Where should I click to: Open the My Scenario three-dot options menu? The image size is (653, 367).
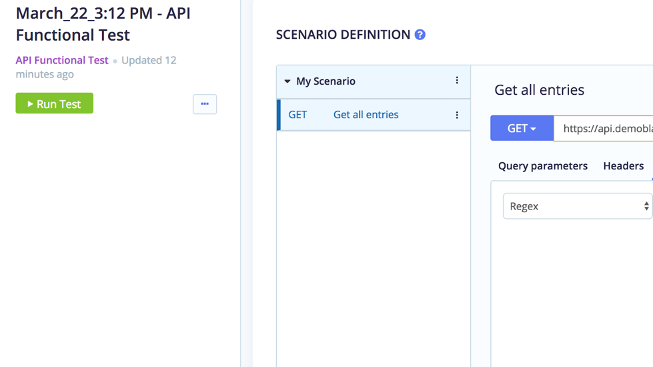[457, 80]
